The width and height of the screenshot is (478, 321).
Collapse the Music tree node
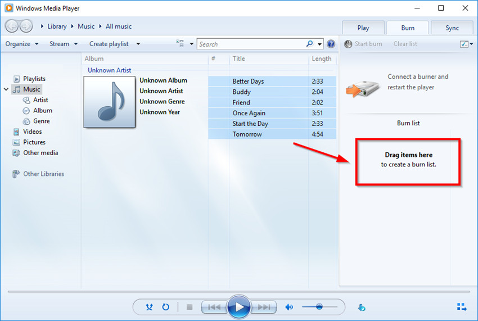tap(6, 89)
